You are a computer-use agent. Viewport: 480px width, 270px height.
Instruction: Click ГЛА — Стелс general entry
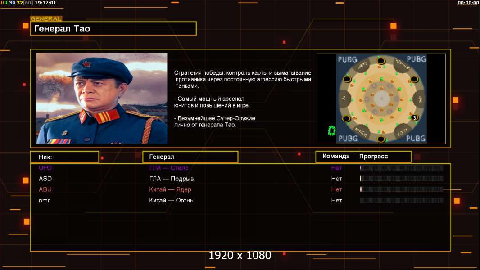point(169,167)
